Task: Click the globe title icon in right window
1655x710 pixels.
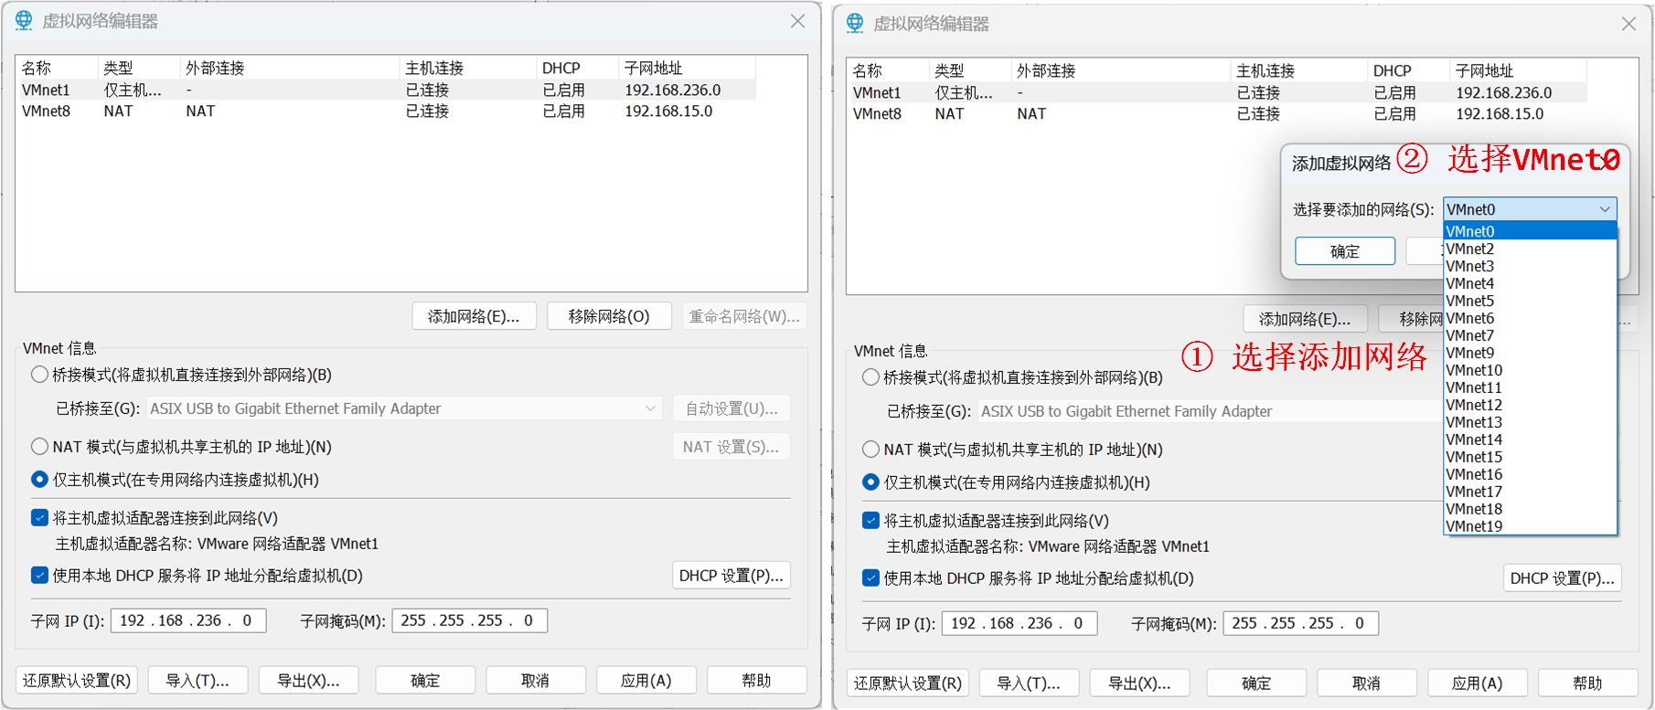Action: click(855, 24)
